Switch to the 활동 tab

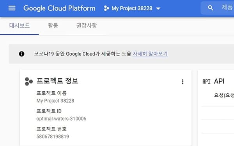53,26
